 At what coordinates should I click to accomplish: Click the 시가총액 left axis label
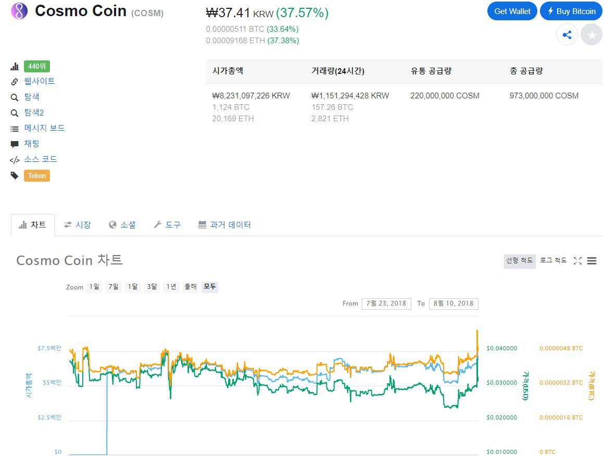(x=29, y=386)
